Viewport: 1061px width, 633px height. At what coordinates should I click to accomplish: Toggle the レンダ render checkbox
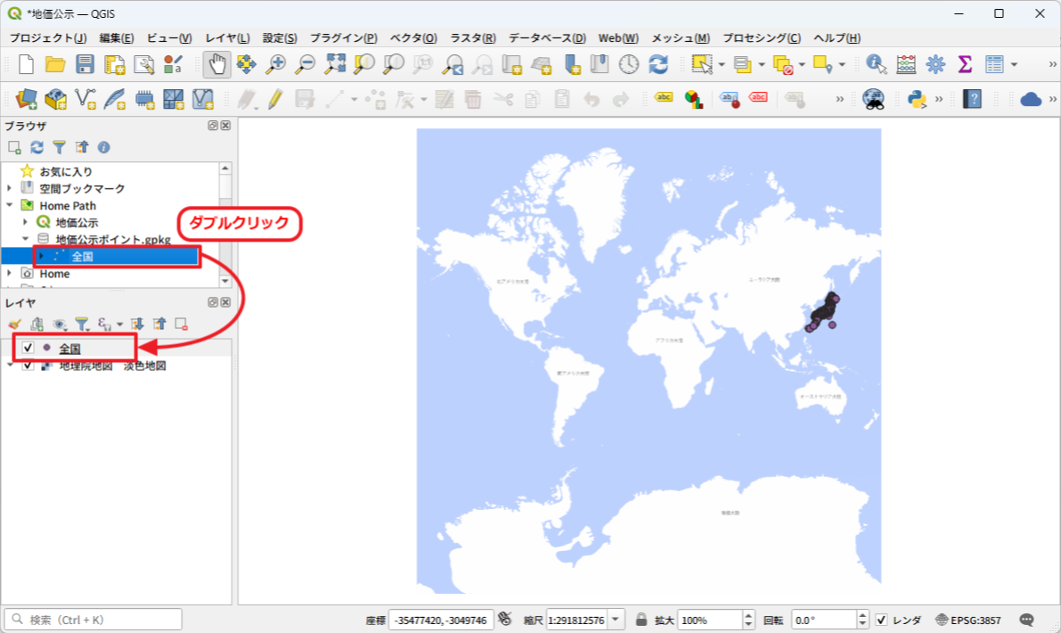tap(881, 620)
